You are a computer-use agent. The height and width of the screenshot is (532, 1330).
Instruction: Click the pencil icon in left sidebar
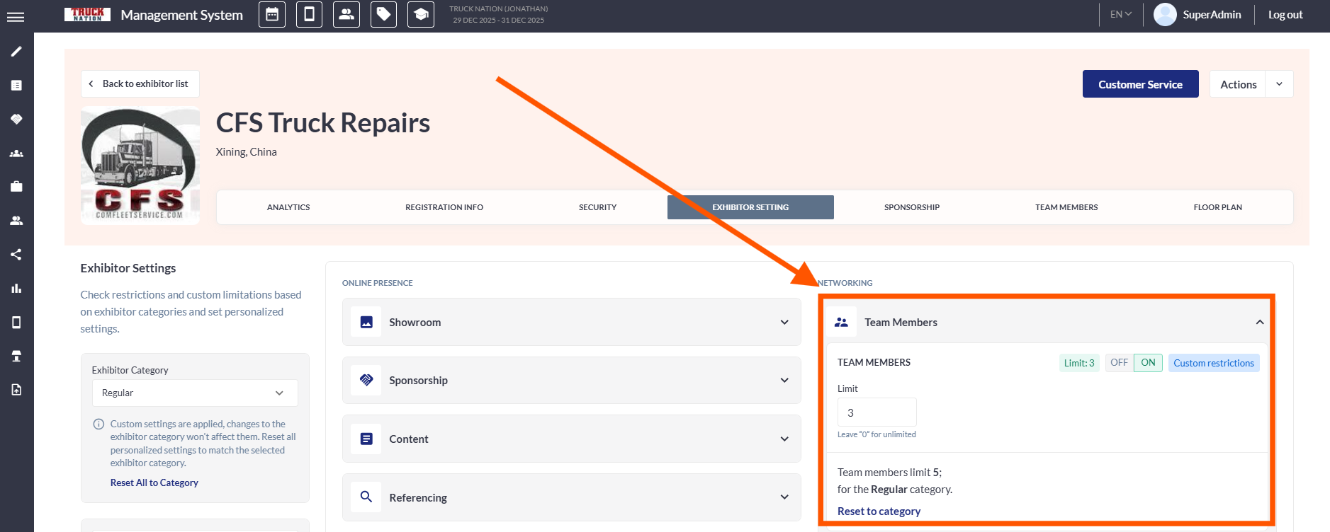point(16,52)
